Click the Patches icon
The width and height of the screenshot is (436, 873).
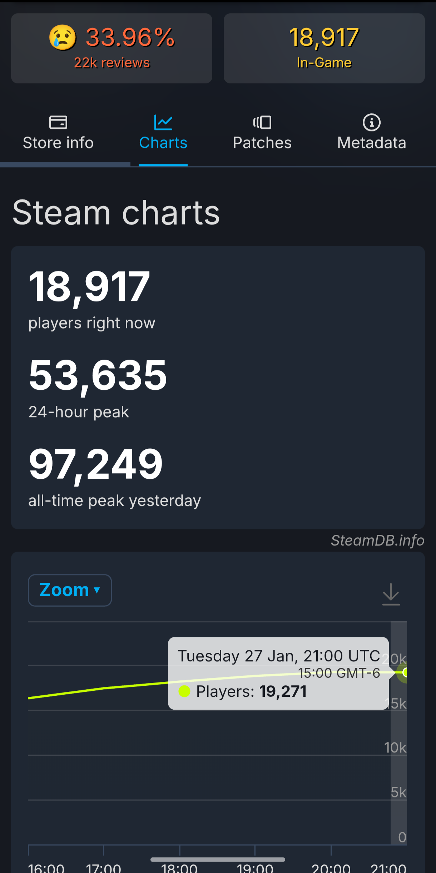[x=262, y=123]
